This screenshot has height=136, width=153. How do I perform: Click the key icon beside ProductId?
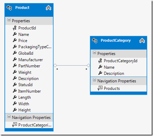pyautogui.click(x=15, y=28)
